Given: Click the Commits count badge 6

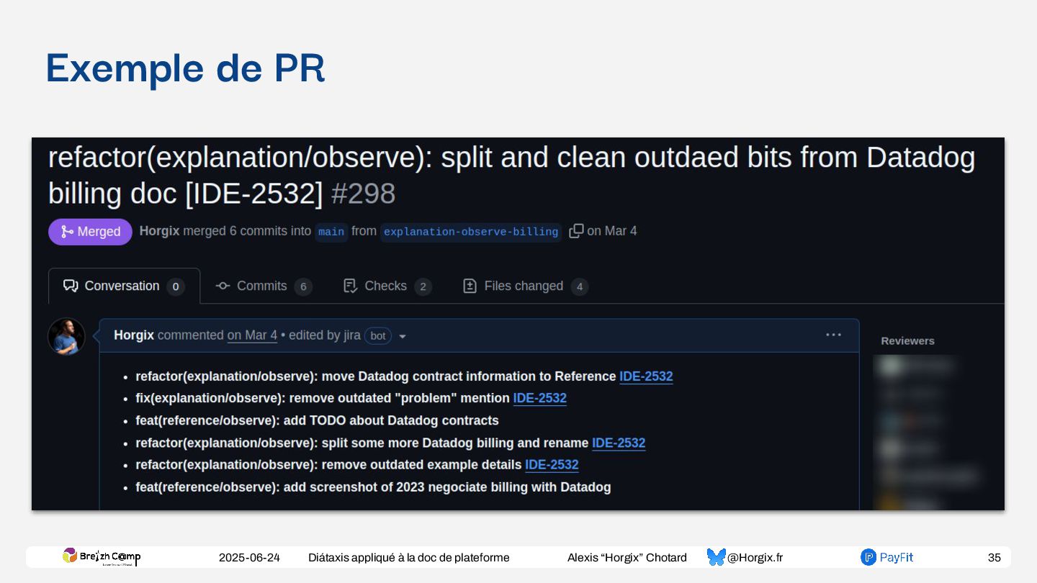Looking at the screenshot, I should coord(303,286).
